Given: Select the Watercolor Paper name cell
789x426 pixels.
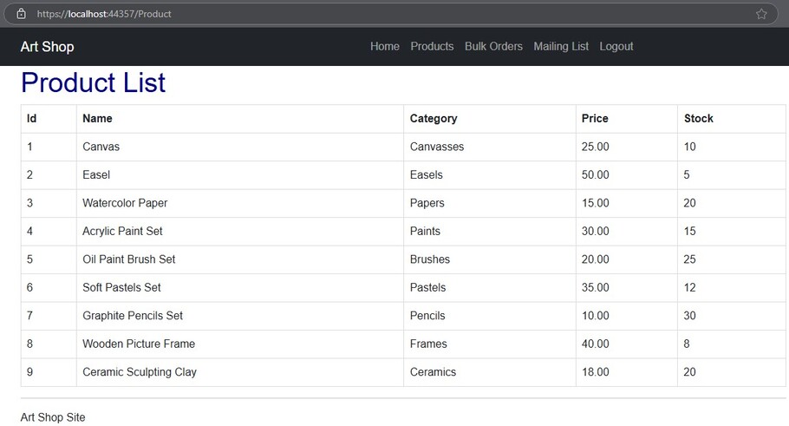Looking at the screenshot, I should pyautogui.click(x=125, y=203).
